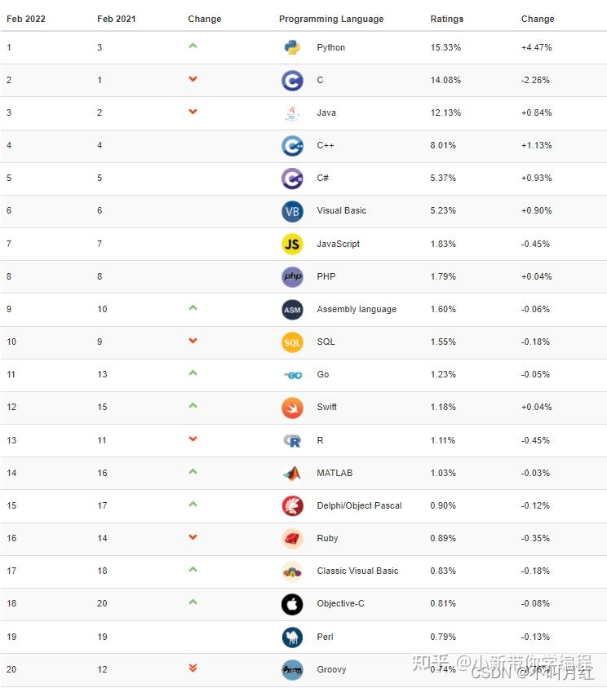Image resolution: width=607 pixels, height=688 pixels.
Task: Click the JavaScript JS icon
Action: [292, 244]
